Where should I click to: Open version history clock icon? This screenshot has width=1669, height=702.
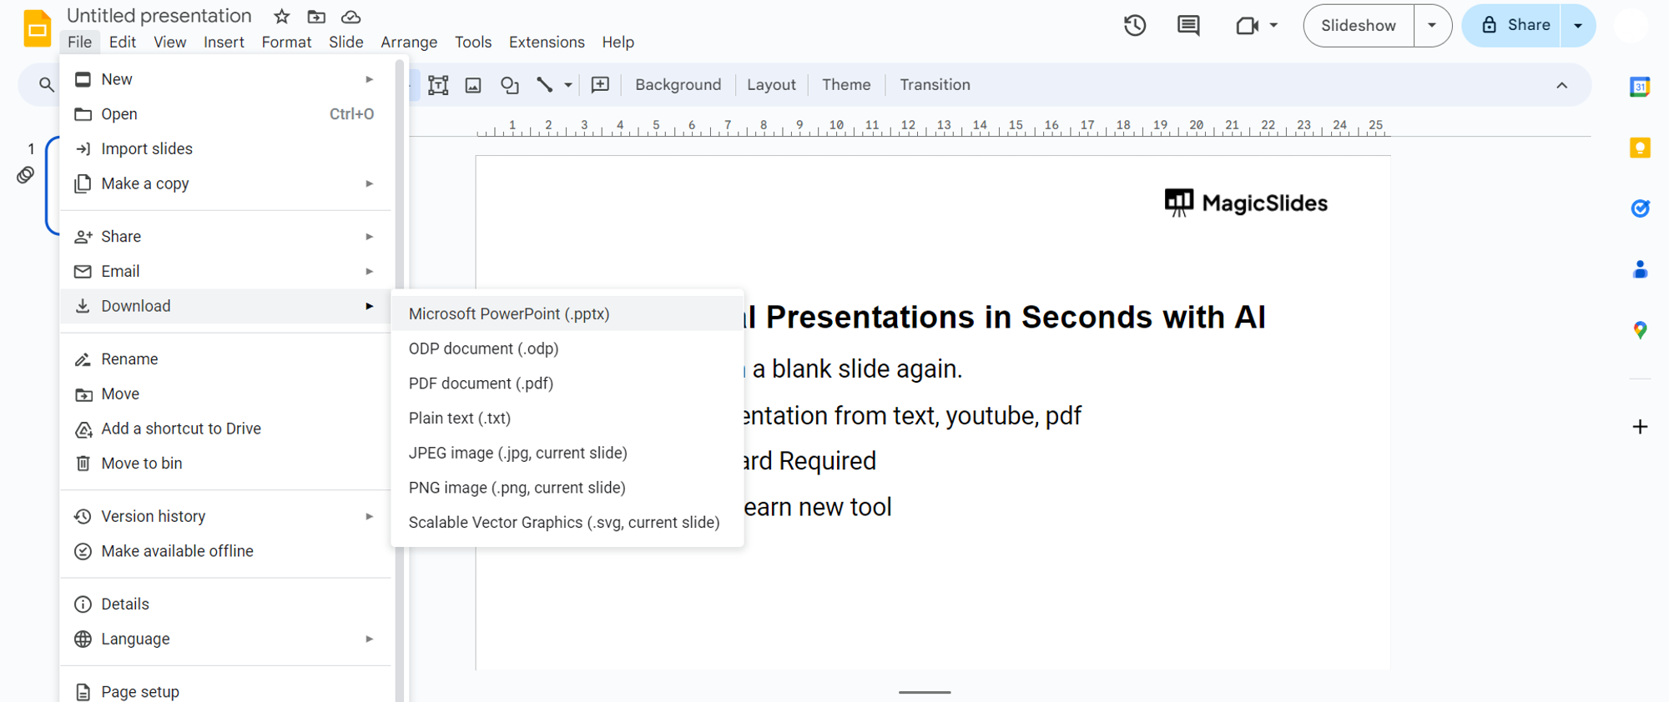(1134, 26)
